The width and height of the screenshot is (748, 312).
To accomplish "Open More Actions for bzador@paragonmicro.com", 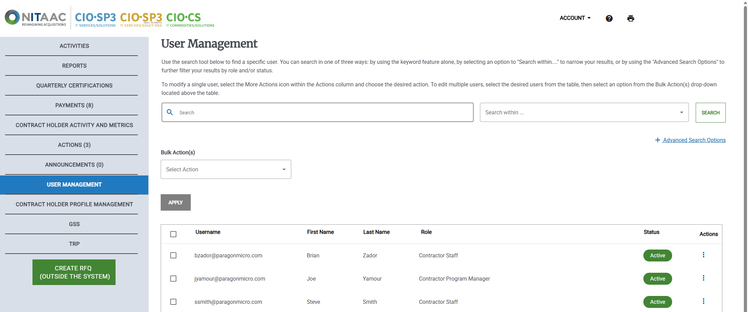I will (x=704, y=254).
